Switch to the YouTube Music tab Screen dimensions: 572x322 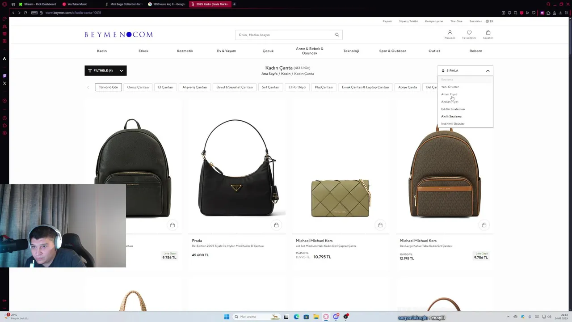tap(77, 4)
